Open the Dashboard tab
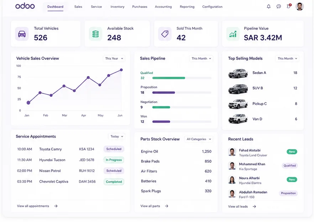The image size is (314, 222). pos(55,7)
